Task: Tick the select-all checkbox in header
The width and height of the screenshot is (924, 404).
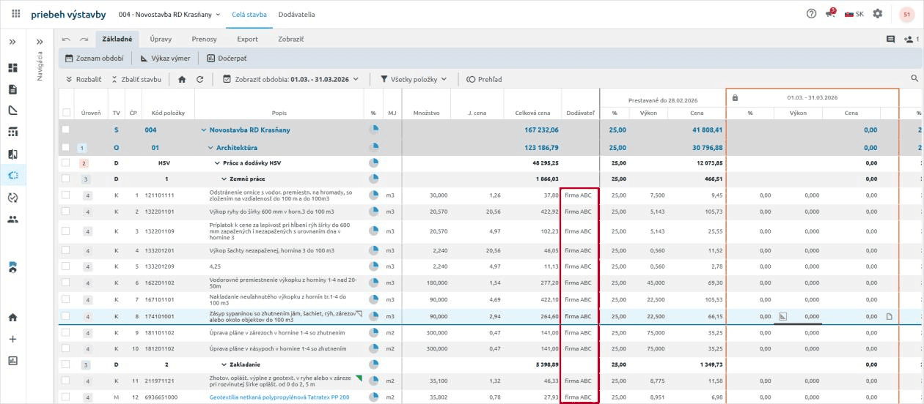Action: [x=66, y=113]
